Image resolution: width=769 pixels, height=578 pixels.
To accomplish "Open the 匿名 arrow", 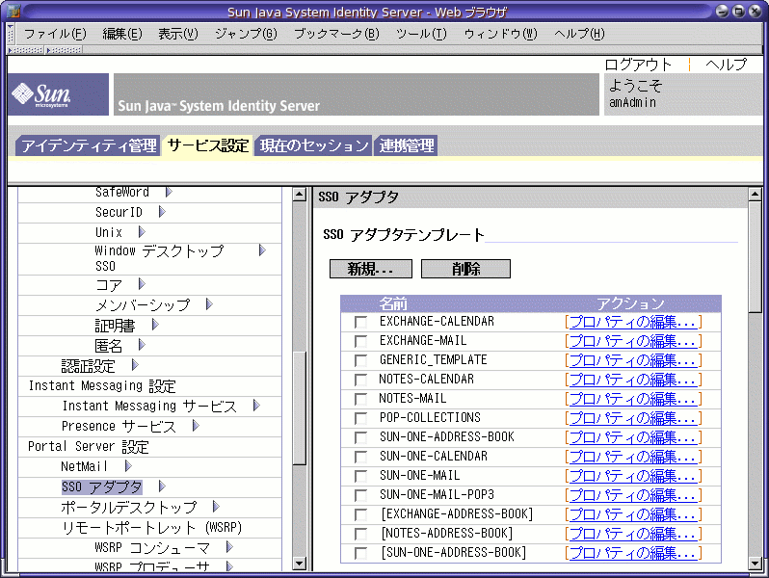I will (142, 345).
